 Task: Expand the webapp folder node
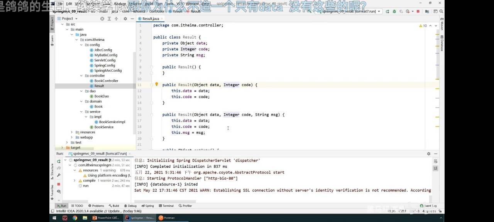click(x=72, y=137)
